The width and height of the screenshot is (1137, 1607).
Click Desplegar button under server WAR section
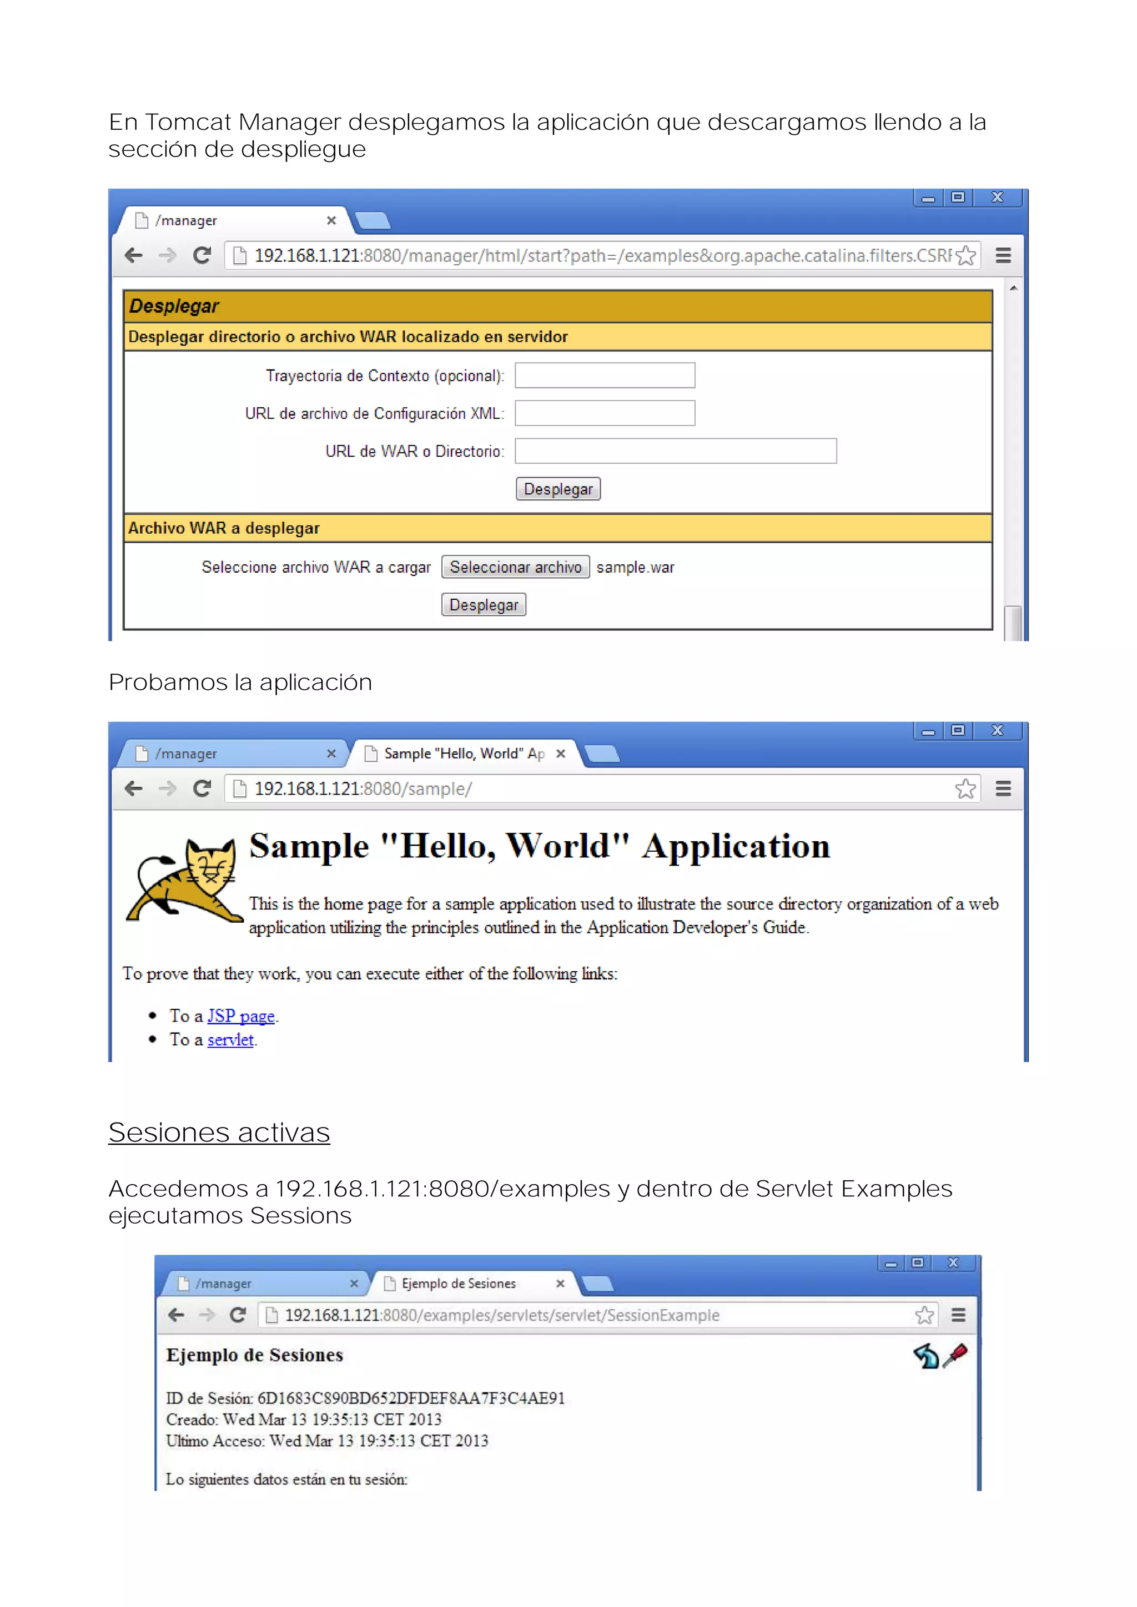pos(558,488)
